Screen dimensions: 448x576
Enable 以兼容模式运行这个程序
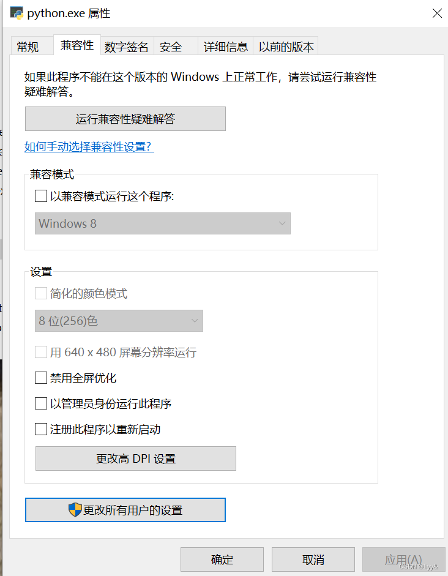point(41,196)
